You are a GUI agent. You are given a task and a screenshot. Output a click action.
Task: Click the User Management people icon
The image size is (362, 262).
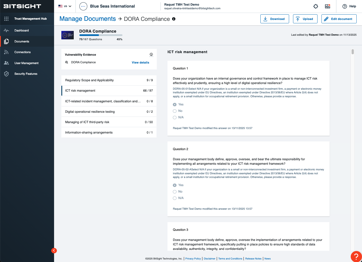(x=6, y=63)
